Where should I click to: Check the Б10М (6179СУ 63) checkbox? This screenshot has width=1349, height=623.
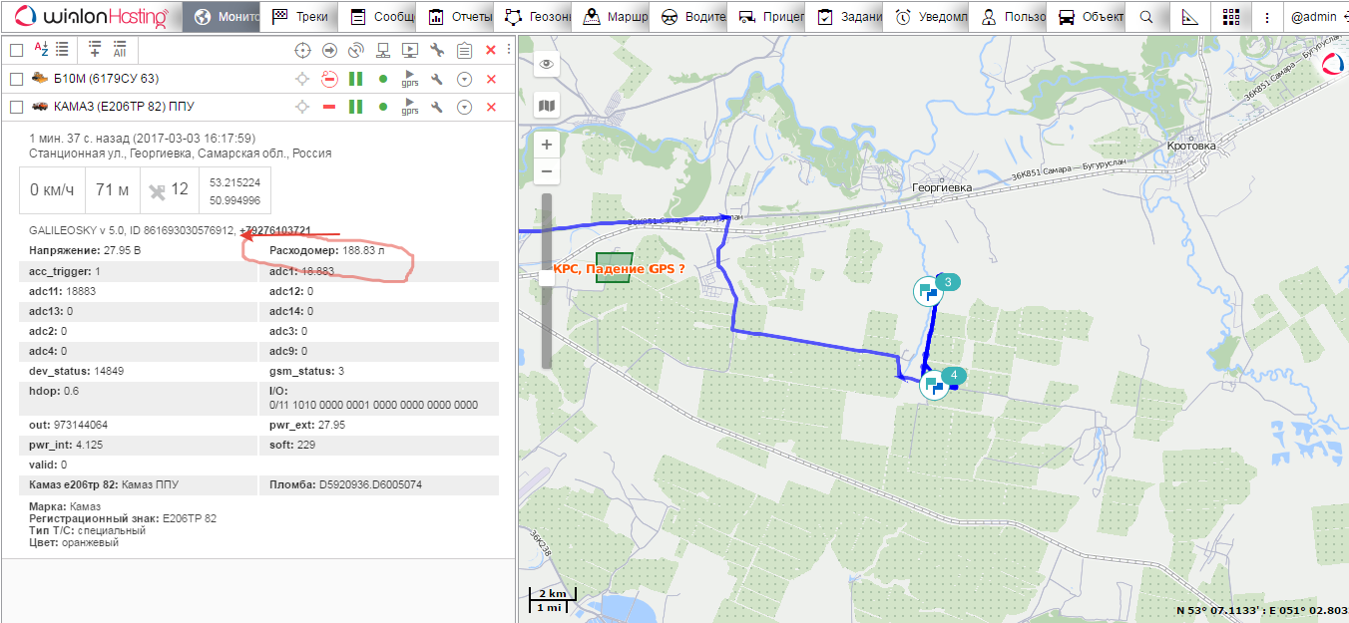tap(16, 79)
